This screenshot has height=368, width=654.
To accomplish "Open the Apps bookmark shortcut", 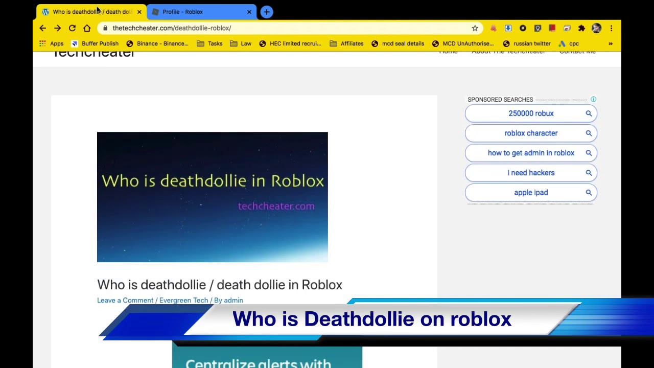I will coord(51,43).
